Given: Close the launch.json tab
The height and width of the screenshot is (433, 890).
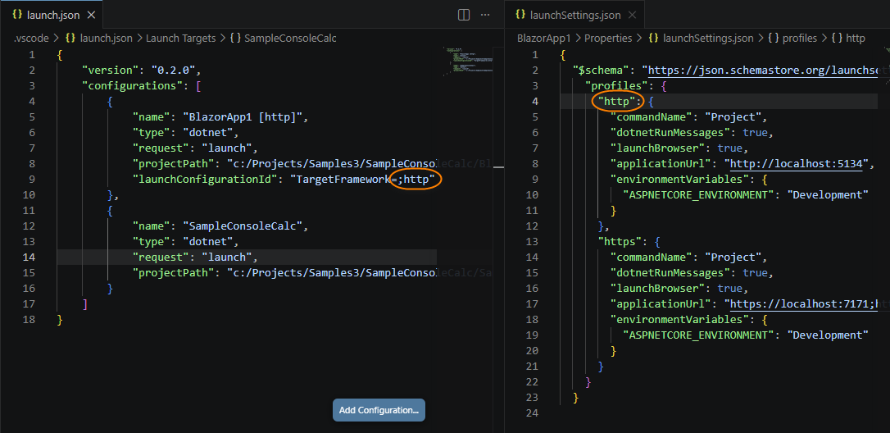Looking at the screenshot, I should click(x=90, y=15).
